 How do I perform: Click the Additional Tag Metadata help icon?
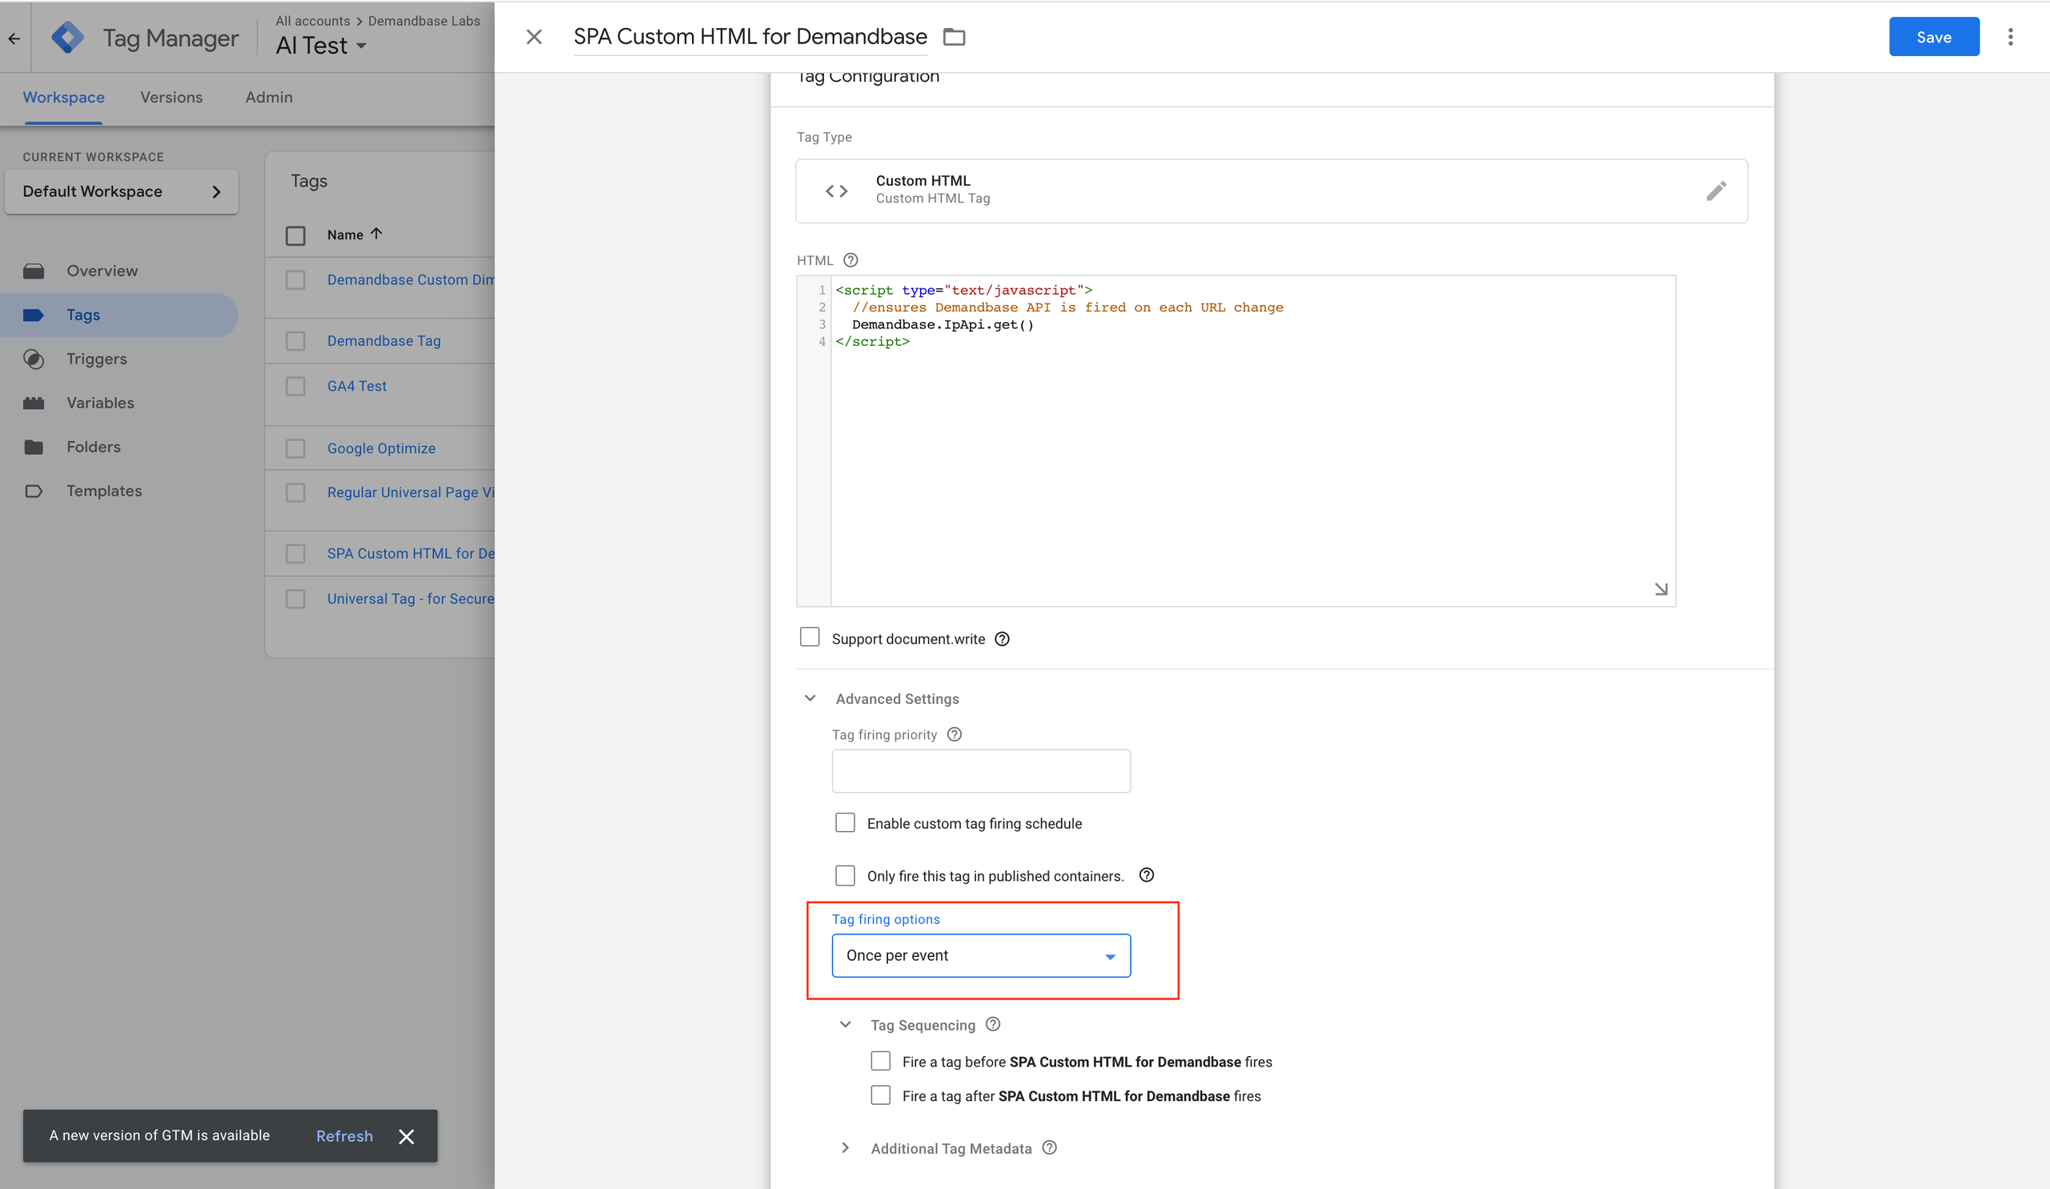point(1049,1147)
